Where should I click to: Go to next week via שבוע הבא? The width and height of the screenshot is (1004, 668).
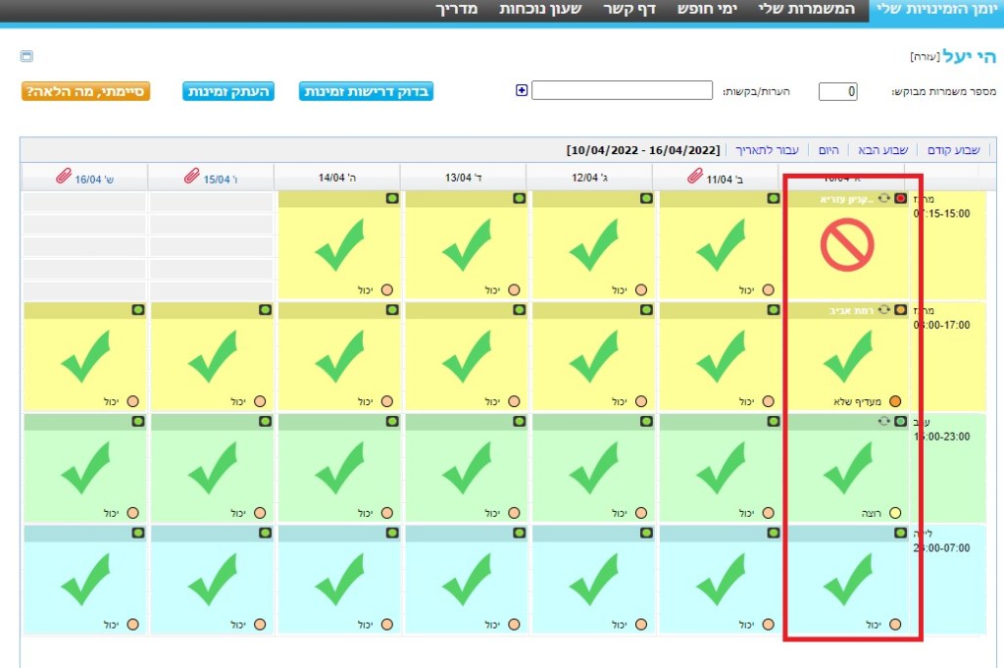[x=883, y=150]
